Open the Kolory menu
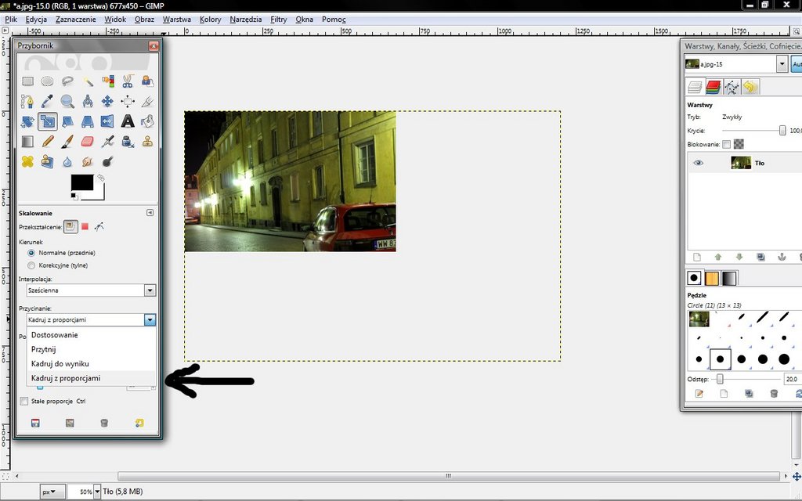The width and height of the screenshot is (802, 501). [210, 20]
